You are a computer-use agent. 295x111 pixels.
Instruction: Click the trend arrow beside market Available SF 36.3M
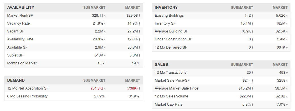click(139, 48)
